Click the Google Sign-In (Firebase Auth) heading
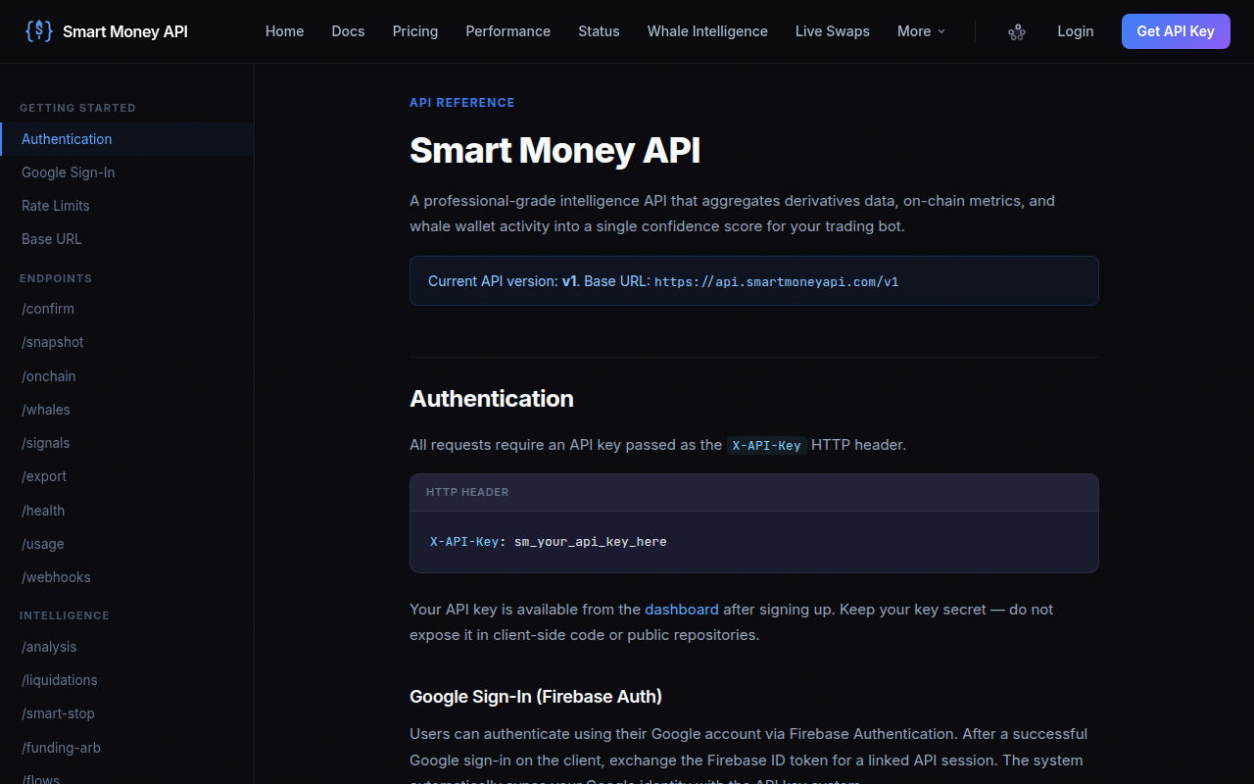 pyautogui.click(x=536, y=697)
